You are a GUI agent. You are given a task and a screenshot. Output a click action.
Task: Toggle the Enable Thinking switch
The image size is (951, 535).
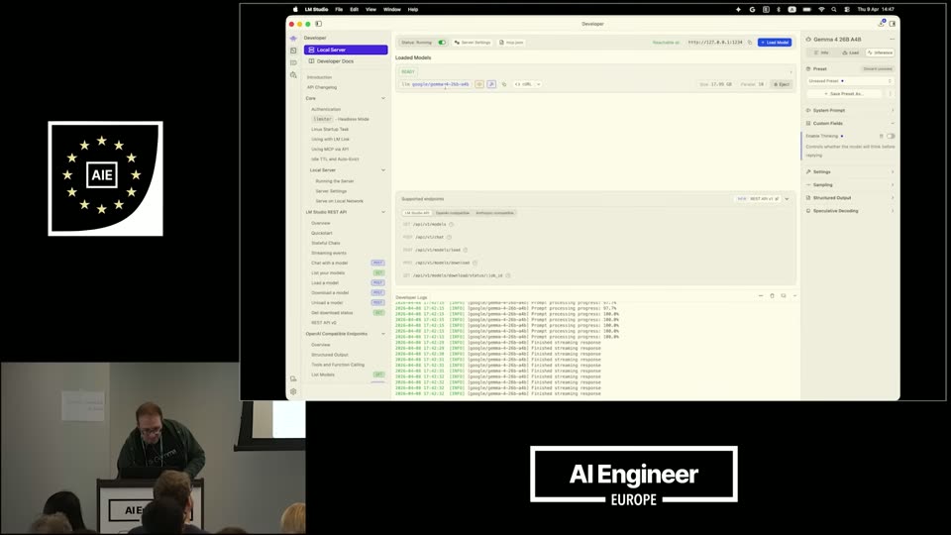(x=891, y=137)
